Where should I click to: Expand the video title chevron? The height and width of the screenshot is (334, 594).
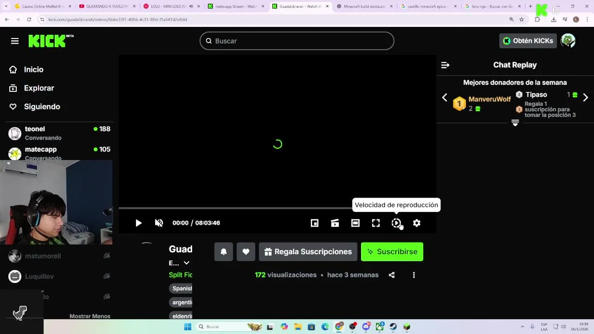click(187, 263)
